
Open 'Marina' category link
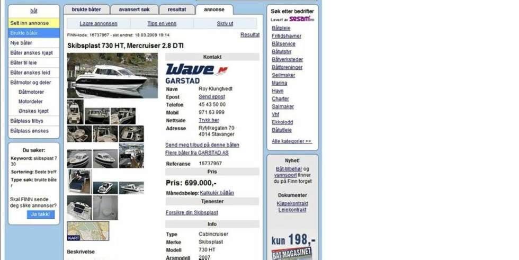[x=280, y=83]
